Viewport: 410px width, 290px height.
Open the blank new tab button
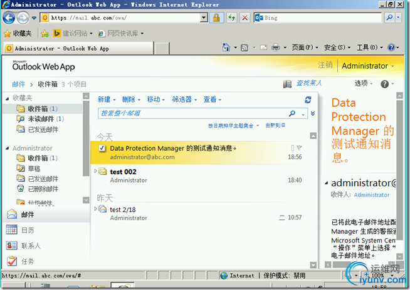tap(162, 49)
